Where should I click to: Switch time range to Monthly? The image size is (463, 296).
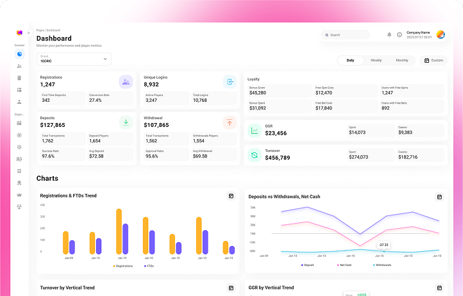point(401,60)
